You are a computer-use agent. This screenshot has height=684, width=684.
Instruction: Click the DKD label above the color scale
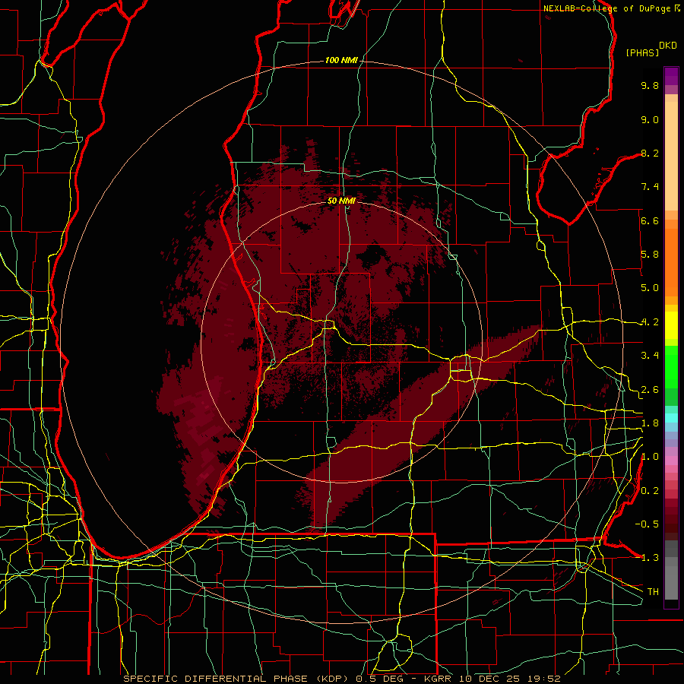click(668, 46)
